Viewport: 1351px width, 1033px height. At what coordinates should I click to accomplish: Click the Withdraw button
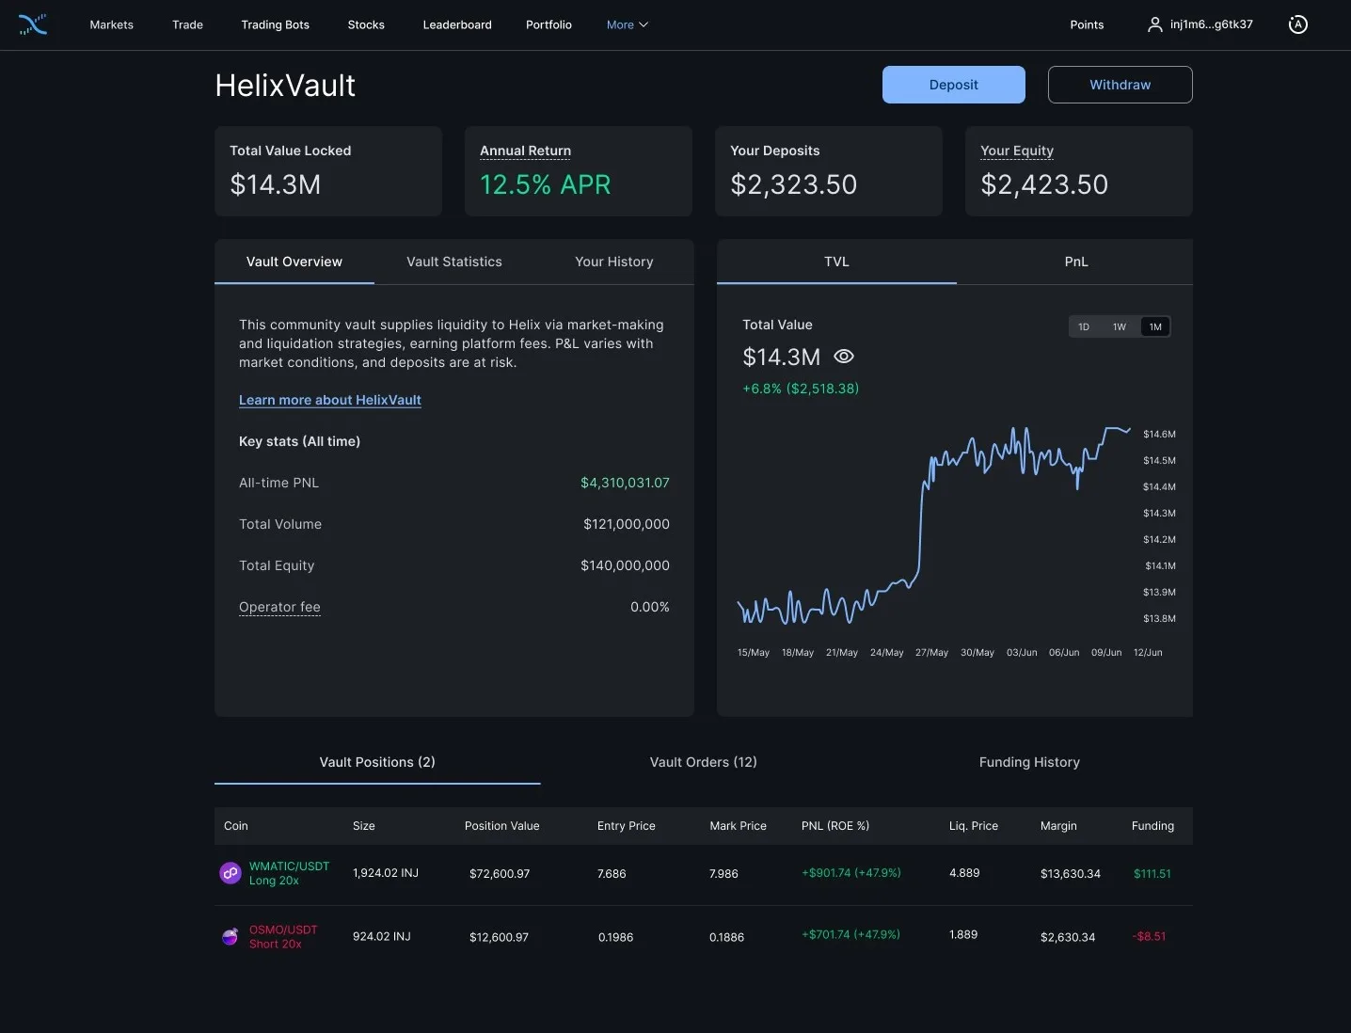[x=1121, y=85]
